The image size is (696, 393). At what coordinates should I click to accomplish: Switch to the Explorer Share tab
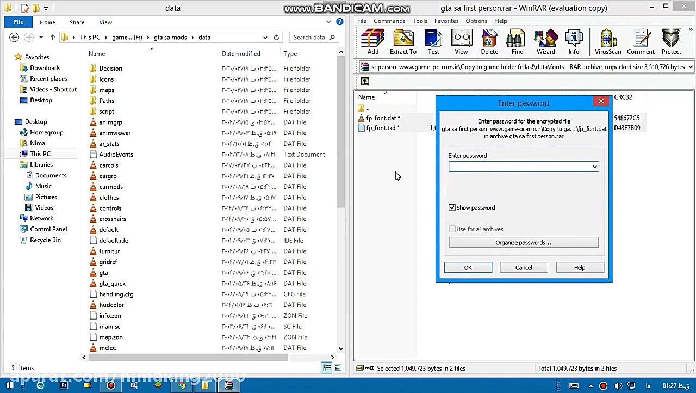77,22
